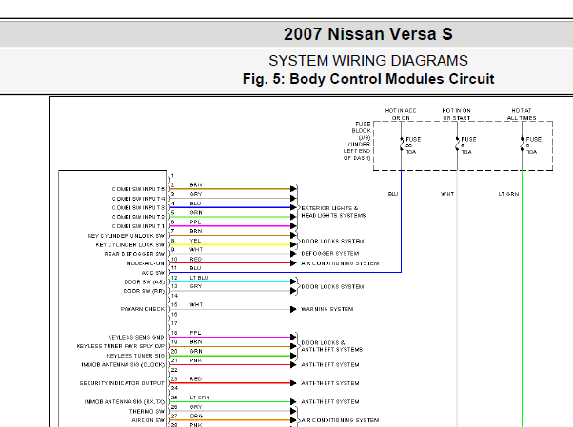Click the 'HOT IN ON OR START' label

point(457,114)
